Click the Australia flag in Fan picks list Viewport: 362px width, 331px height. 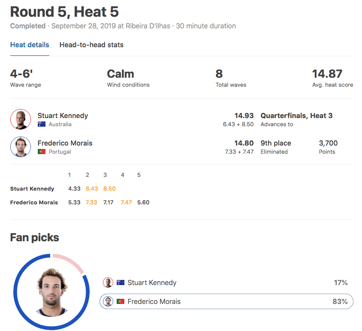click(121, 282)
